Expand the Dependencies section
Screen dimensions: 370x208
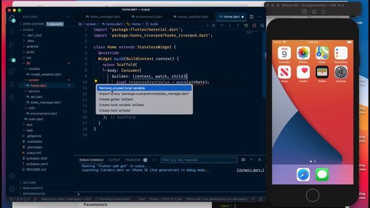point(34,194)
